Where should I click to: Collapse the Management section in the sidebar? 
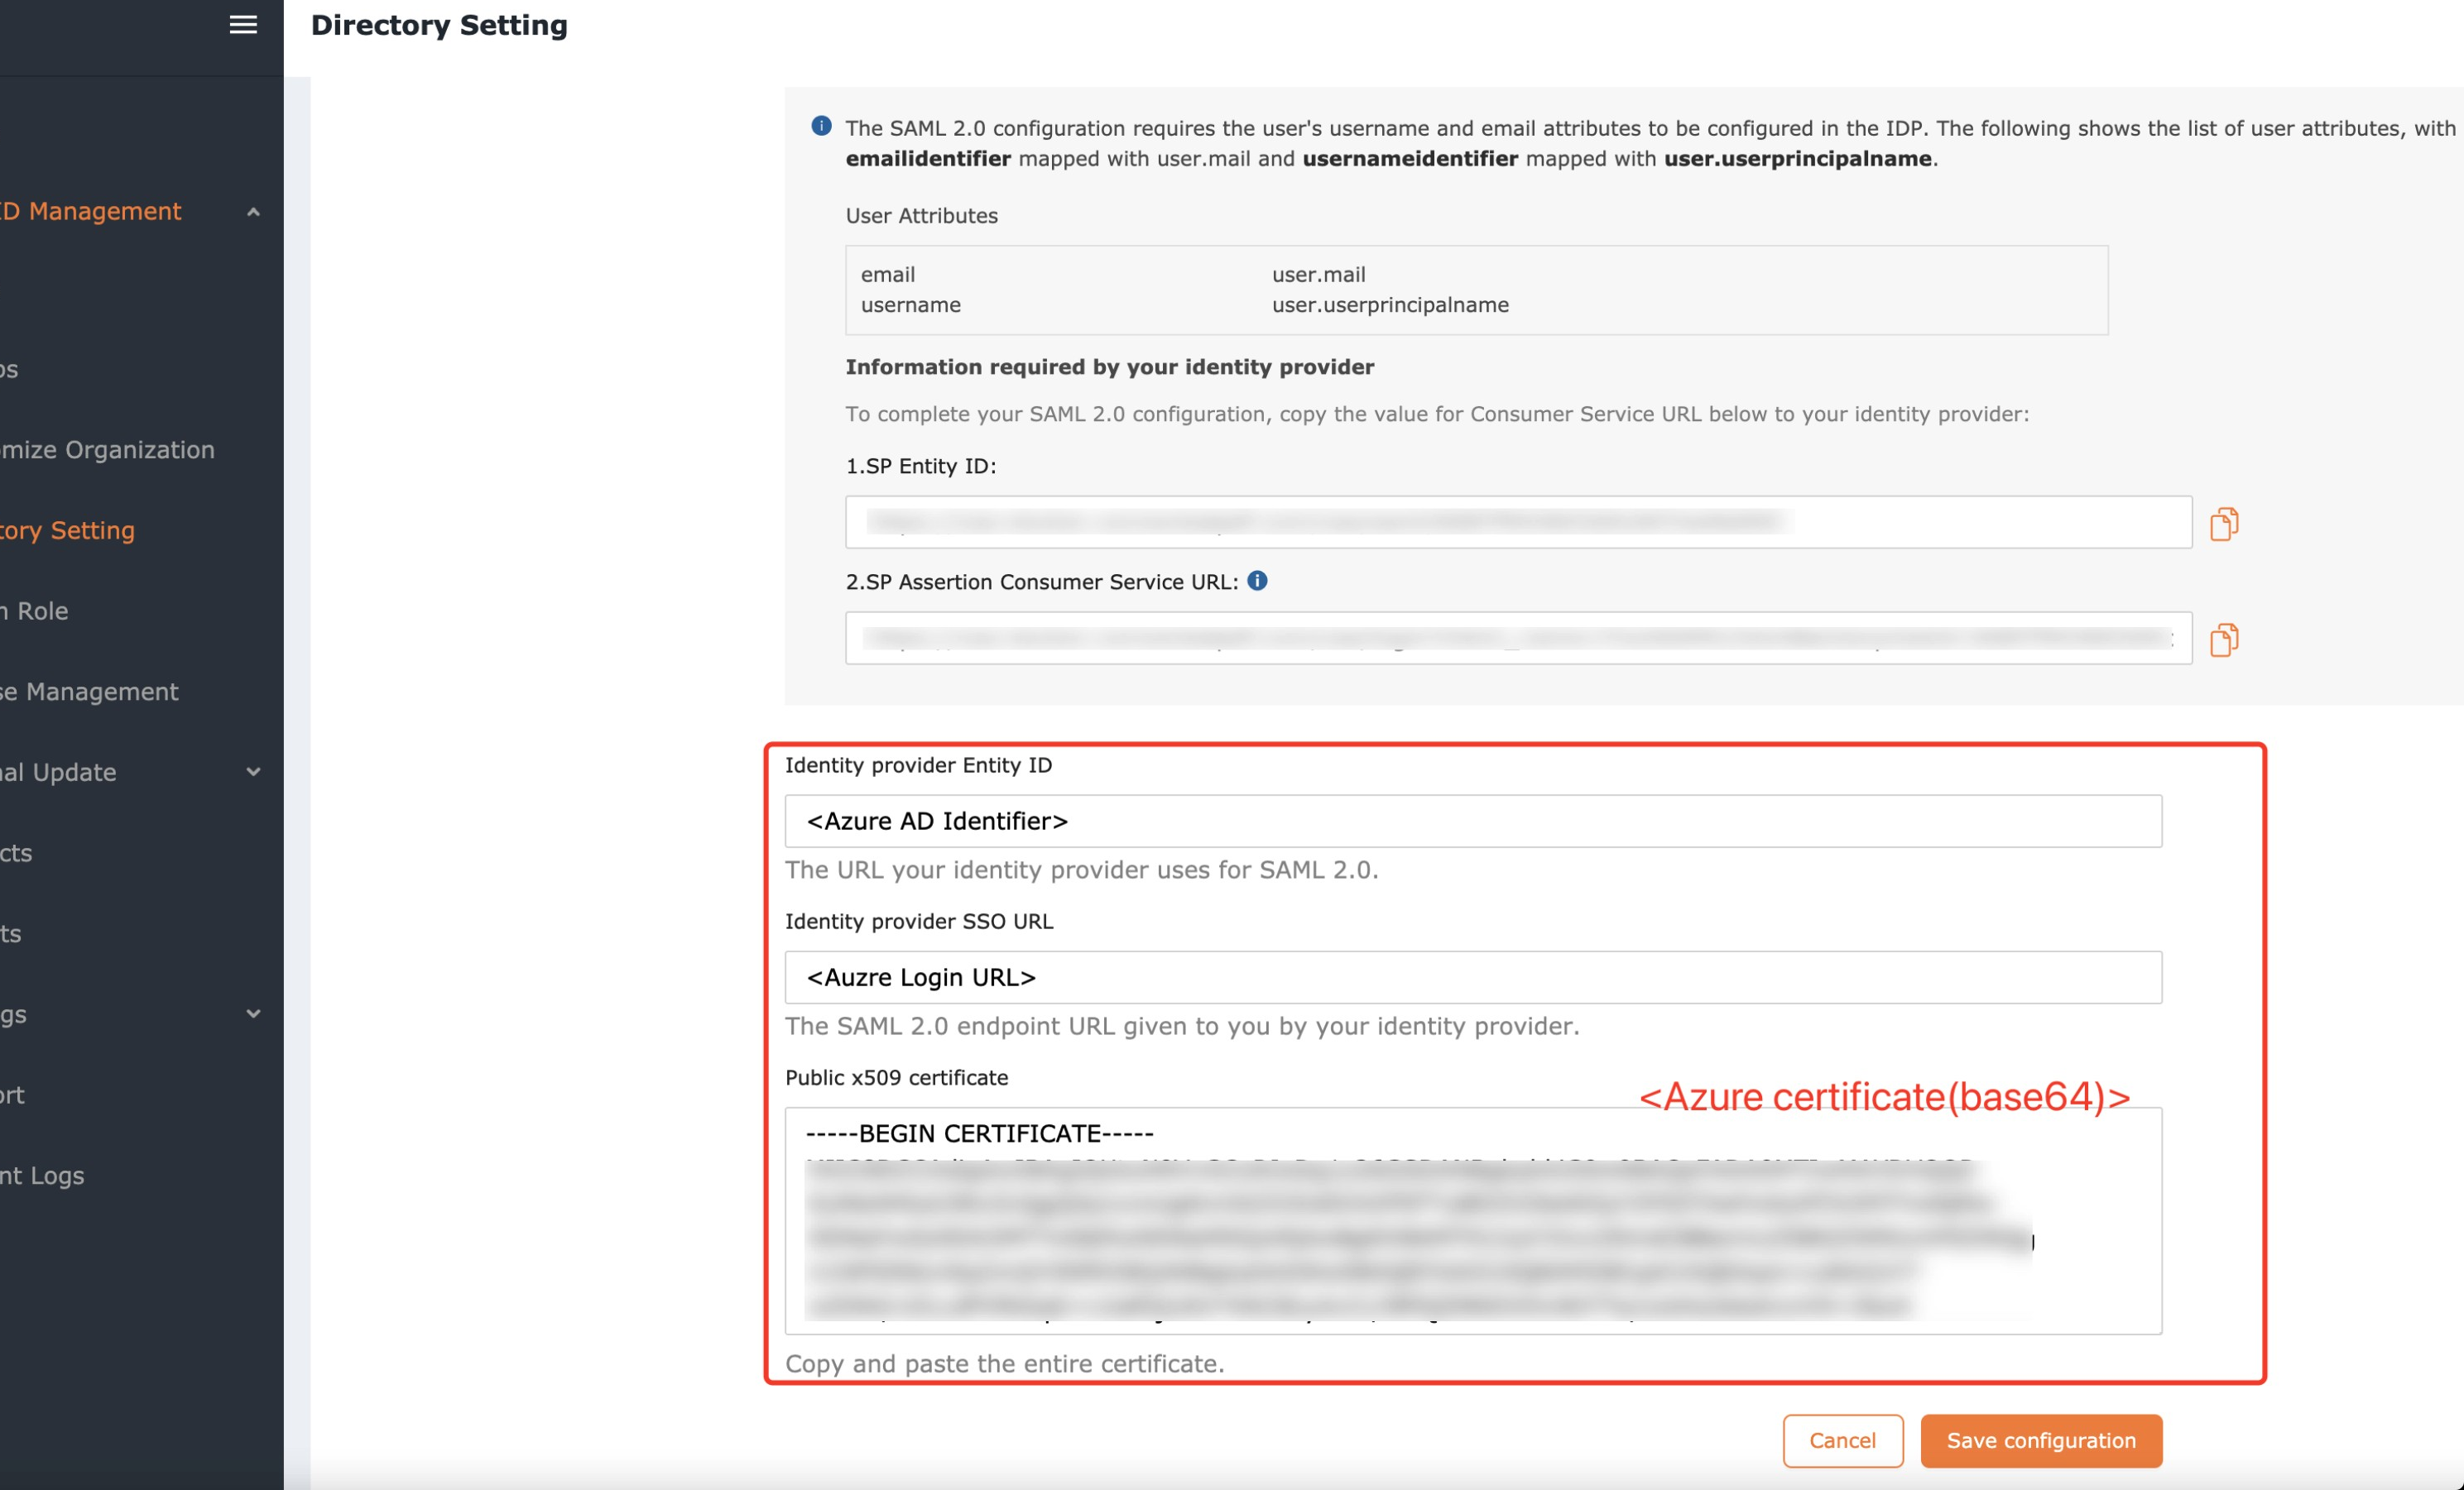click(252, 211)
